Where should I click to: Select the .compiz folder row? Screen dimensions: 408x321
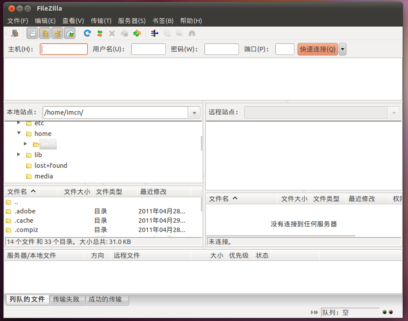(103, 230)
